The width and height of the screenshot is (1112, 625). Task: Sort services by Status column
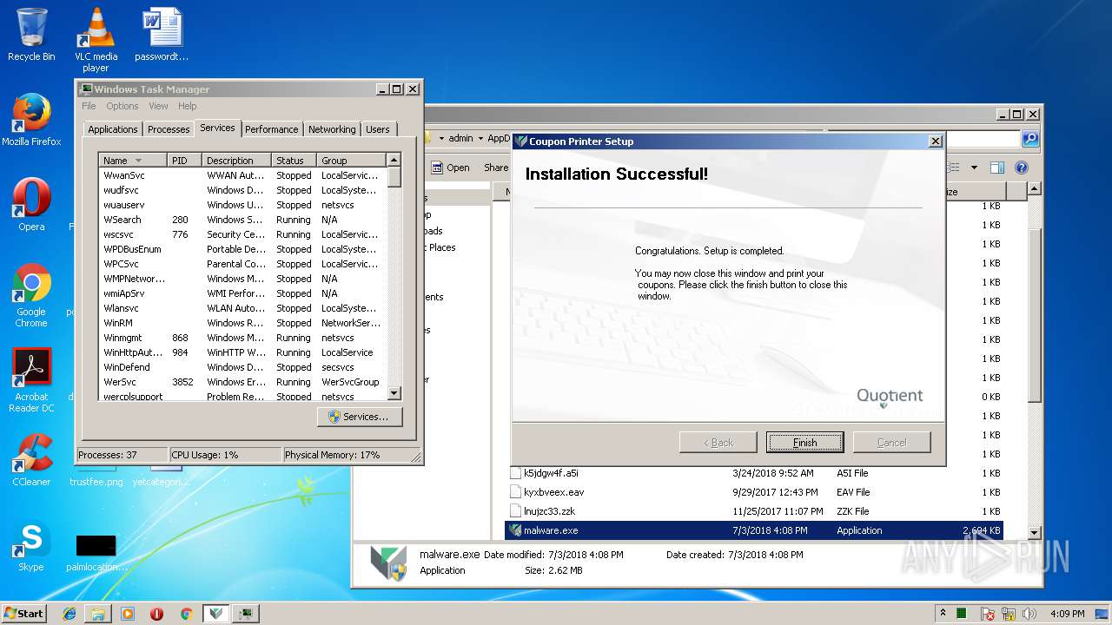point(295,161)
